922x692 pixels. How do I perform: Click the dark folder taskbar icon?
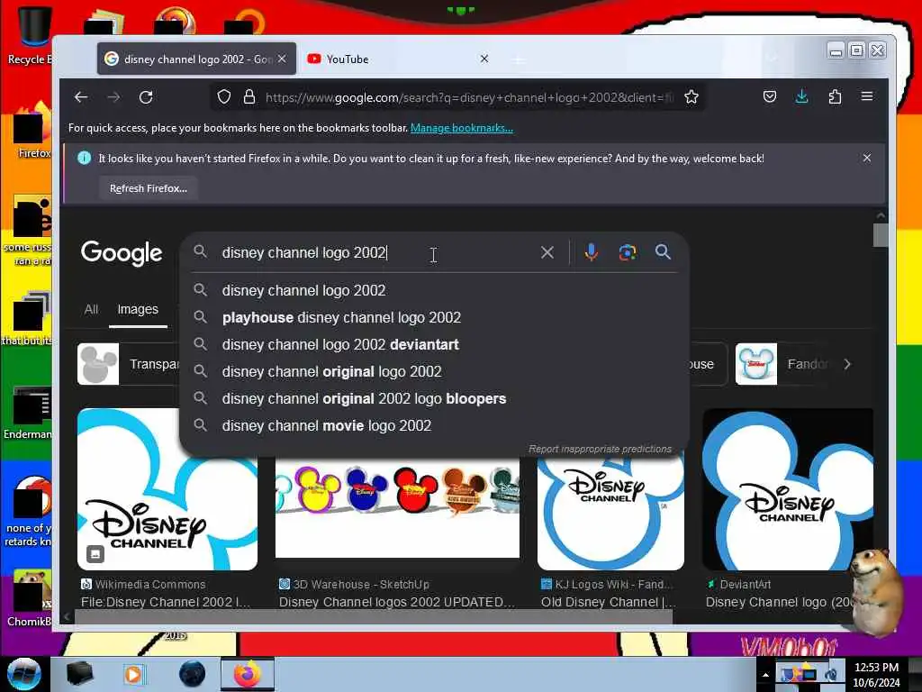(79, 674)
